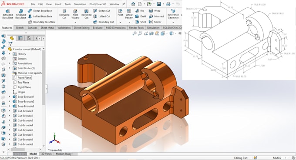Viewport: 296px width, 160px height.
Task: Click the Extruded Boss/Base tool
Action: pyautogui.click(x=7, y=14)
